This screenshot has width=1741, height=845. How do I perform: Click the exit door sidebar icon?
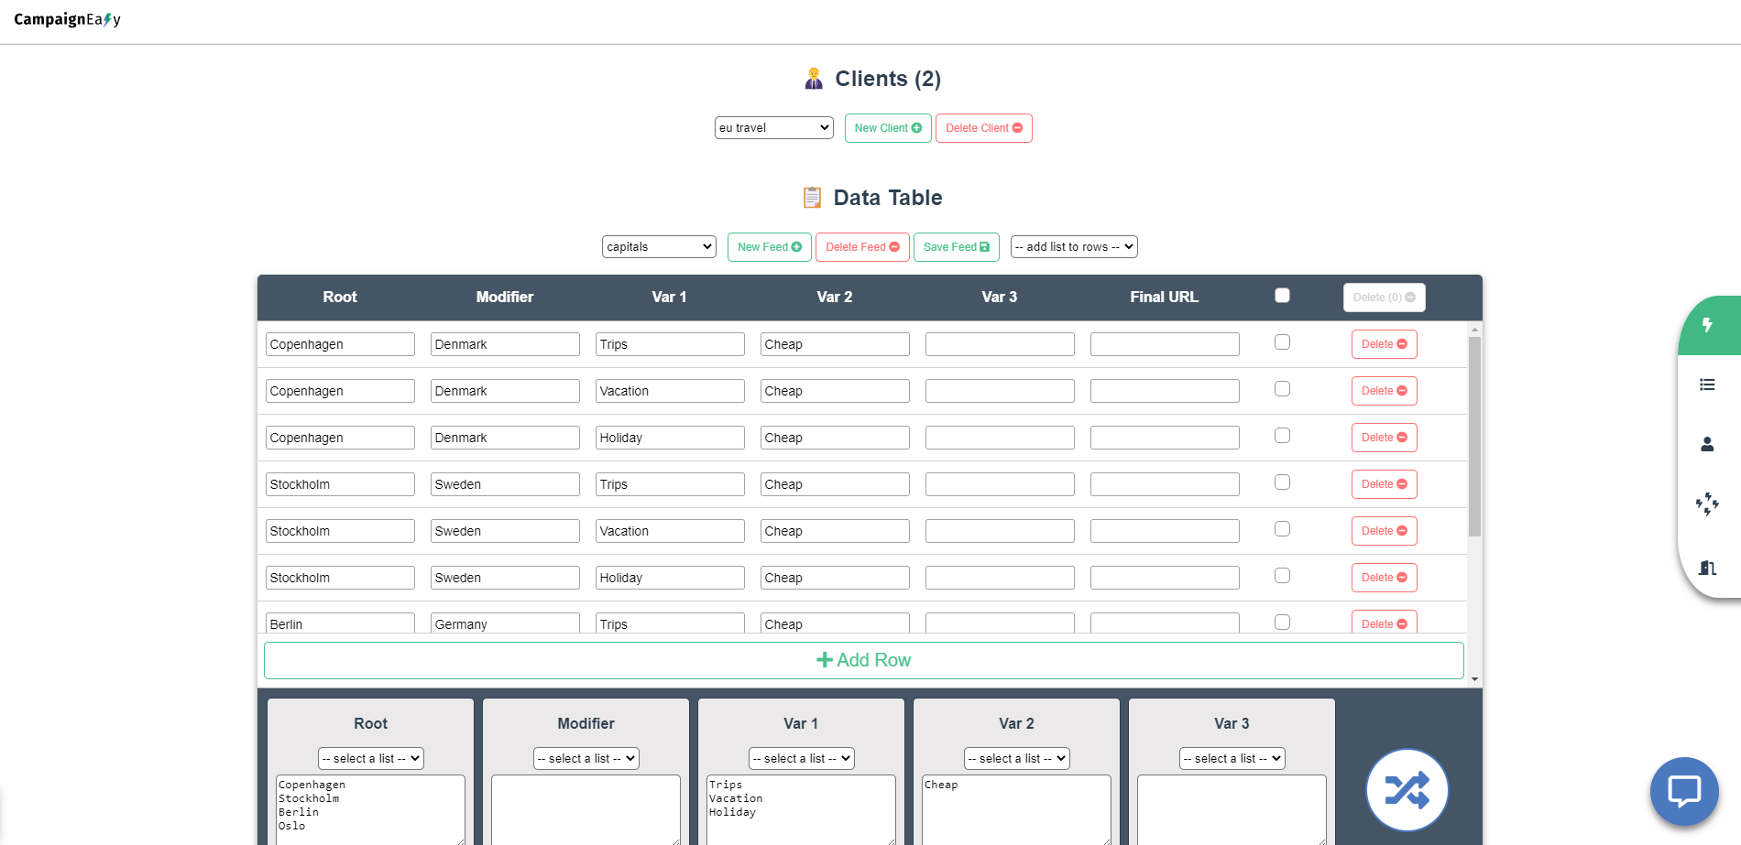point(1707,568)
